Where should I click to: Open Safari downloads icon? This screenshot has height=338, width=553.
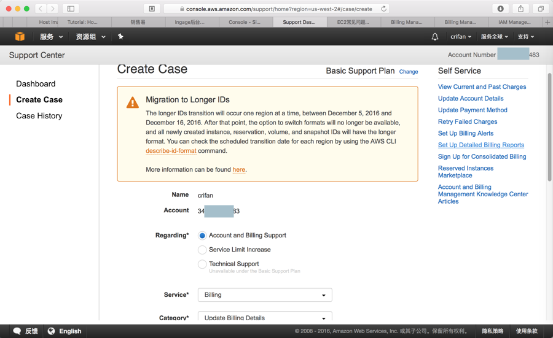[x=501, y=9]
